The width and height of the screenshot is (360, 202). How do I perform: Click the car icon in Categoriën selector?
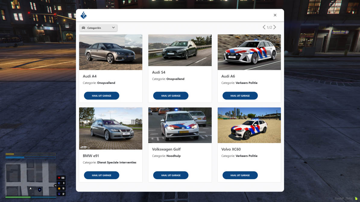83,28
